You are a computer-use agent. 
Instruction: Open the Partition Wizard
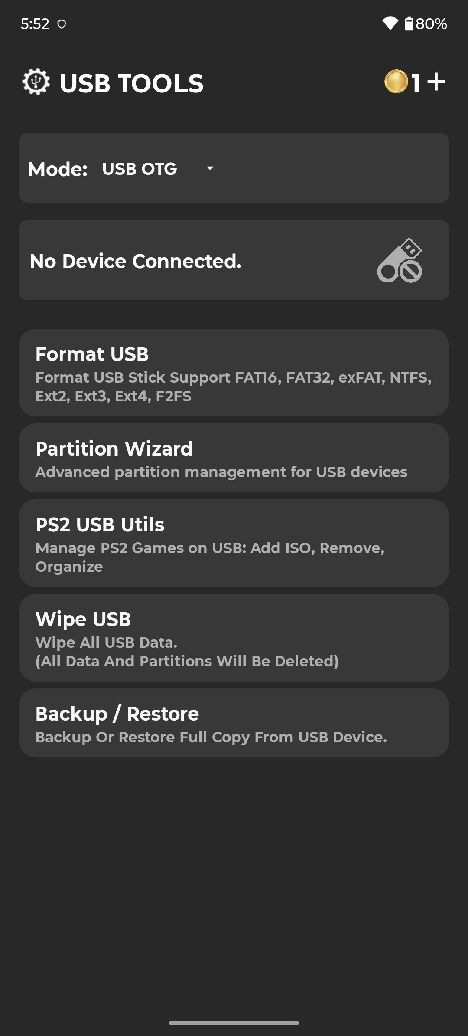[x=234, y=457]
